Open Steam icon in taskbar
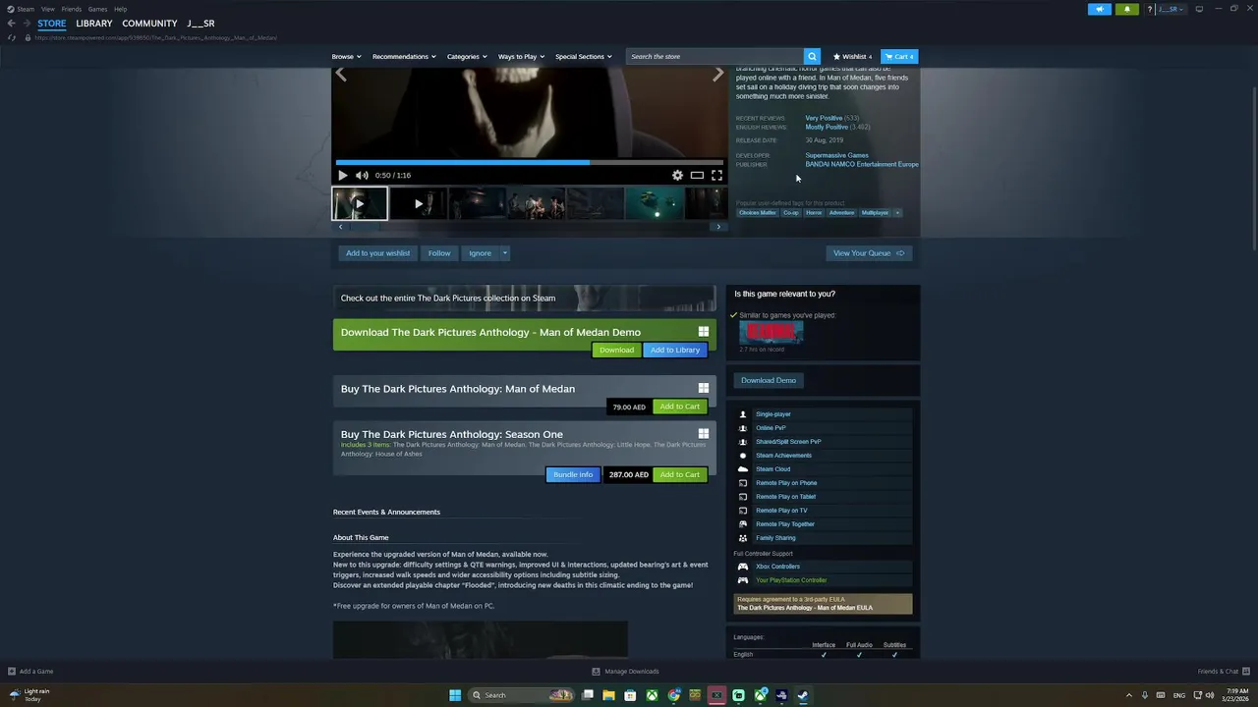 [x=803, y=695]
